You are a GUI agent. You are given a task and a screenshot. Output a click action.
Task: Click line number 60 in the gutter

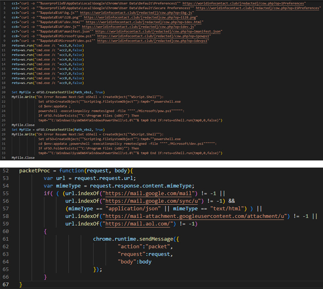6,231
